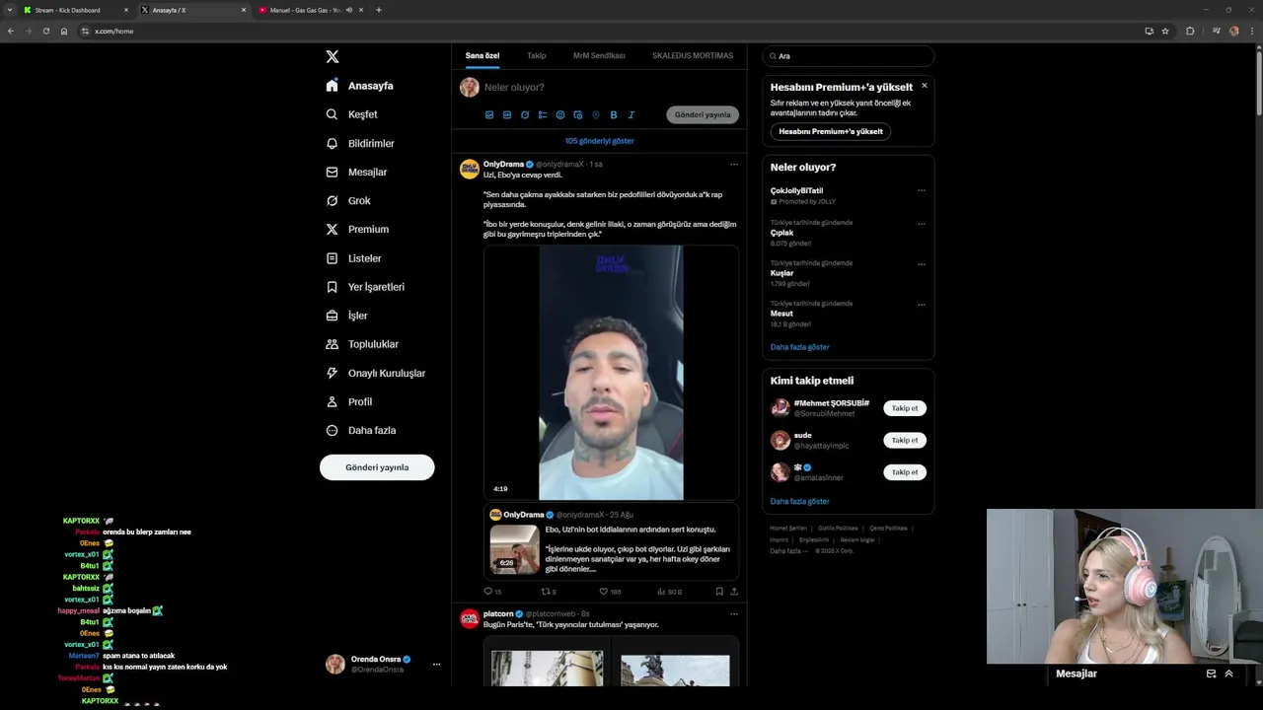Screen dimensions: 1263x710
Task: Open account menu dots next to Orenda Onsra
Action: pyautogui.click(x=436, y=665)
